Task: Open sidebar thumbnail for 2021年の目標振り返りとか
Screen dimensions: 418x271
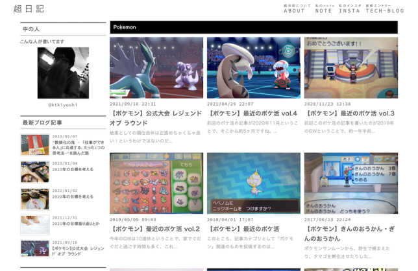Action: [35, 225]
